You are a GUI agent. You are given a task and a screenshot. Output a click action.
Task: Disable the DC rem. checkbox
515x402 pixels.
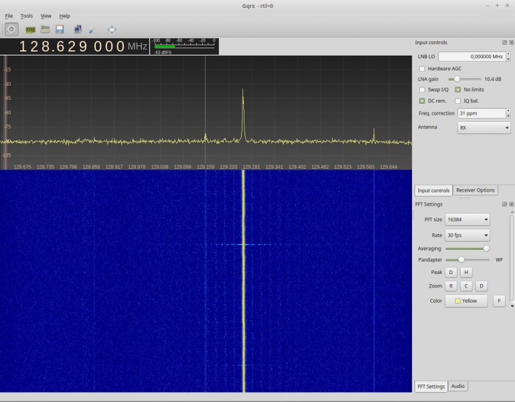tap(422, 100)
